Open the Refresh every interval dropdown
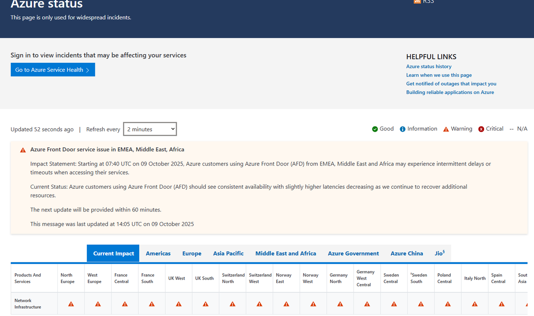This screenshot has width=534, height=316. tap(150, 129)
